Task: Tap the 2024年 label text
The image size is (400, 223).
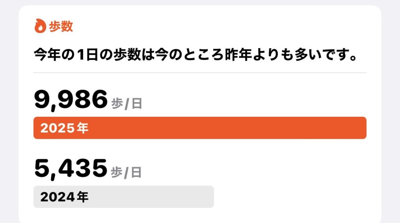Action: pos(64,197)
